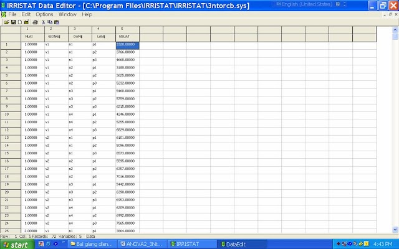399x249 pixels.
Task: Select the NSUAT variable column header
Action: click(127, 37)
